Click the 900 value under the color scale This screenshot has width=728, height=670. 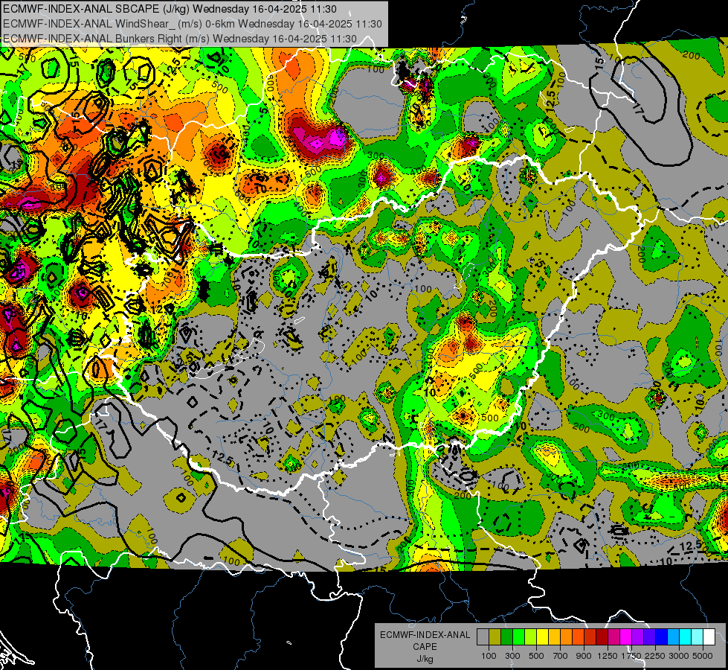pos(584,656)
